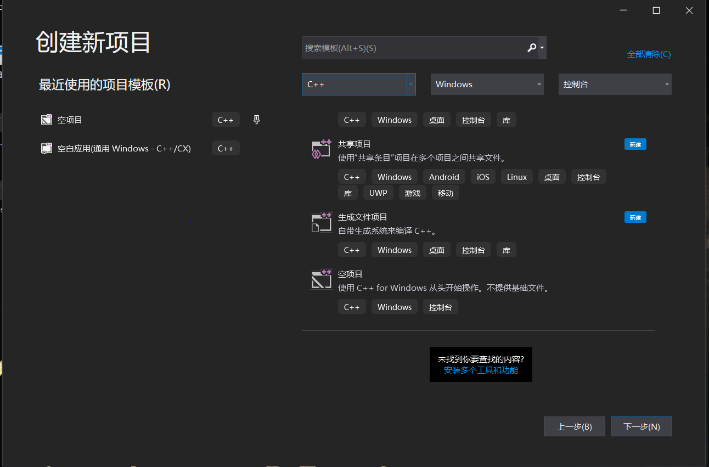Click the Android tag under 共享项目
The height and width of the screenshot is (467, 709).
click(x=444, y=177)
